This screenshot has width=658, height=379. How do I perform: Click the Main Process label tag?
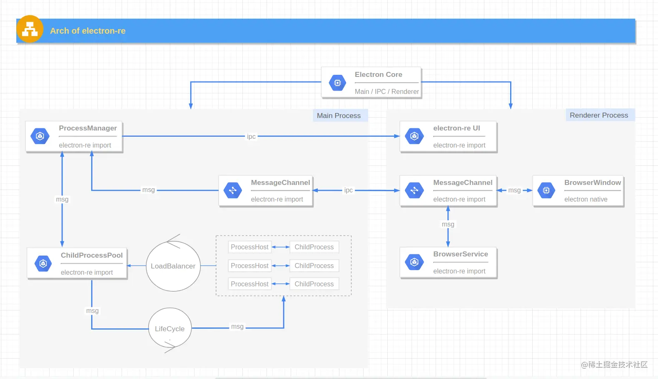(x=339, y=116)
